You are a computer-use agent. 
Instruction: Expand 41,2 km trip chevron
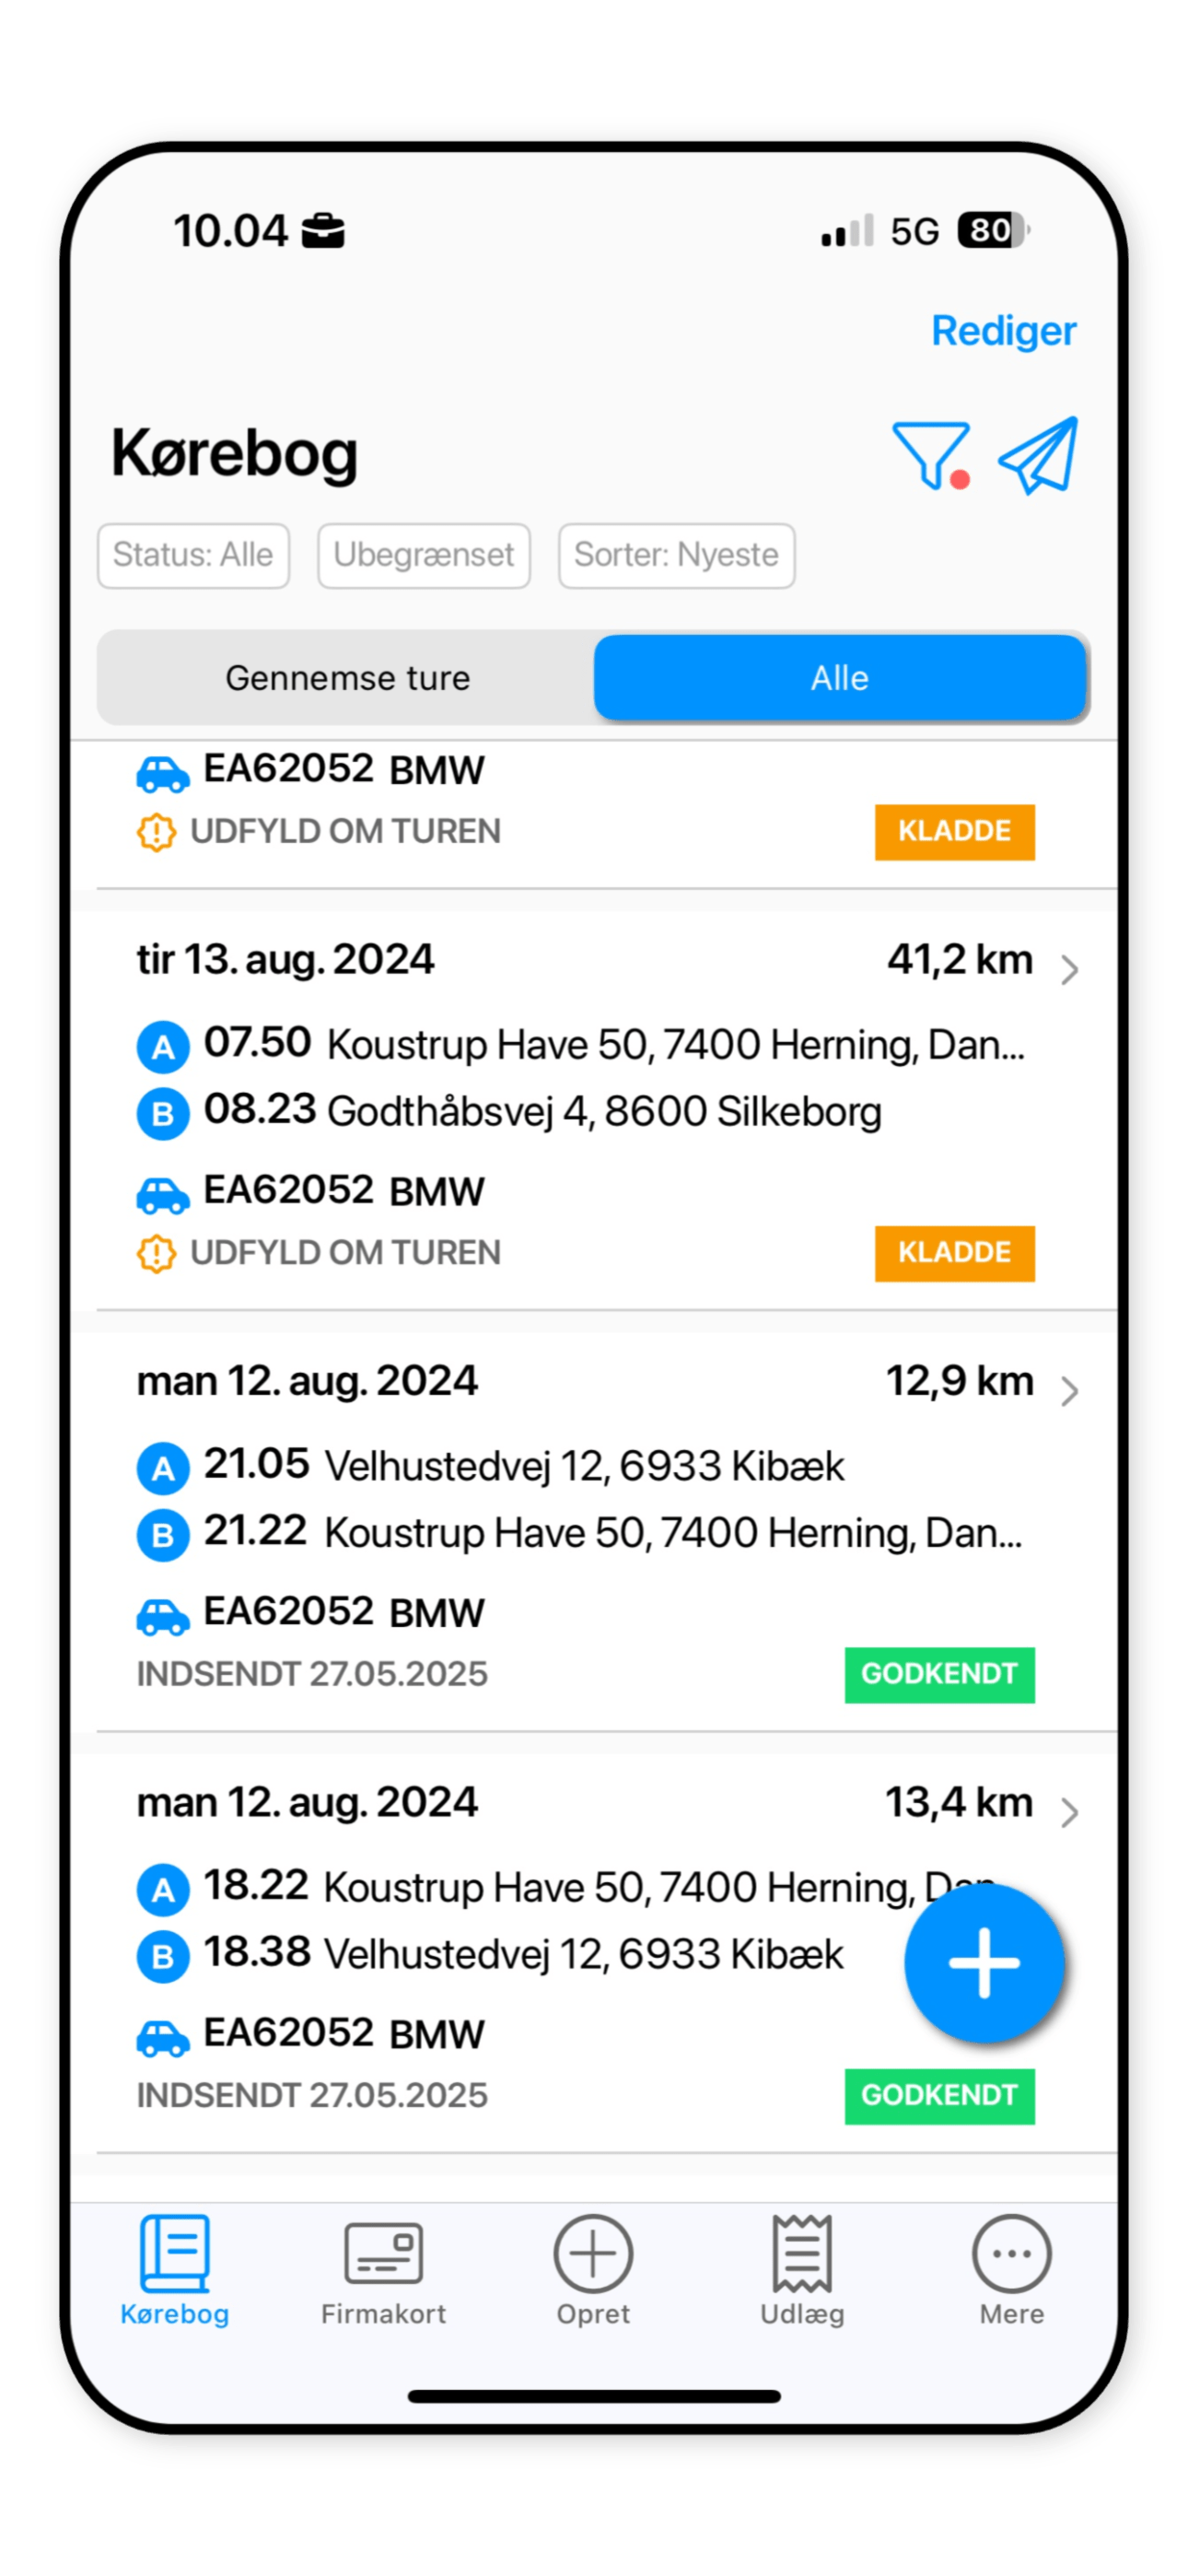point(1069,969)
